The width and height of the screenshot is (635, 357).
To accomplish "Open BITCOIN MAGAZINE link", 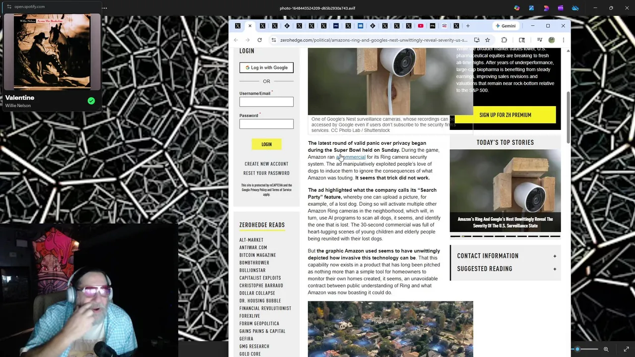I will 257,255.
